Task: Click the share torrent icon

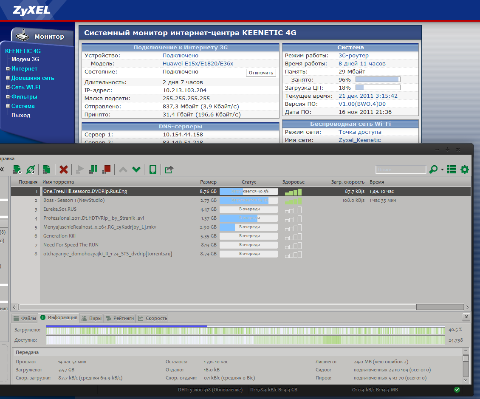Action: 169,170
